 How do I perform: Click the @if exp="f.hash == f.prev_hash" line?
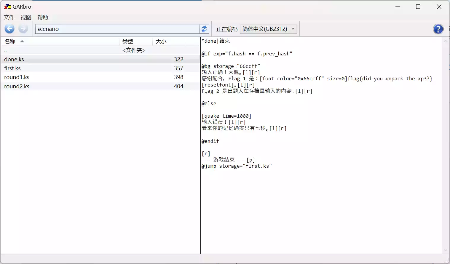pyautogui.click(x=247, y=54)
